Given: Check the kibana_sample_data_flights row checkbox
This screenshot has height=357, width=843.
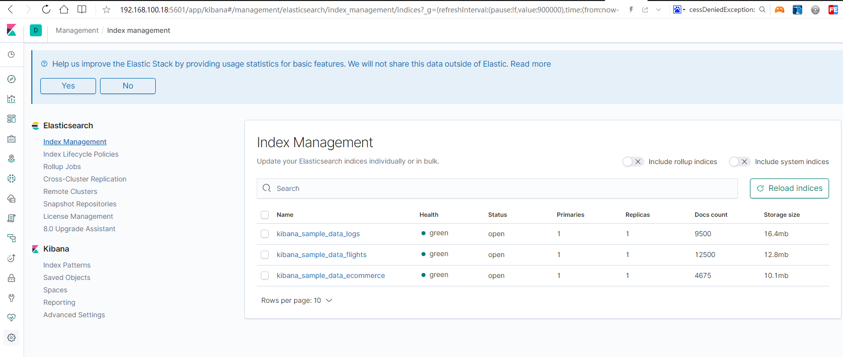Looking at the screenshot, I should click(265, 255).
